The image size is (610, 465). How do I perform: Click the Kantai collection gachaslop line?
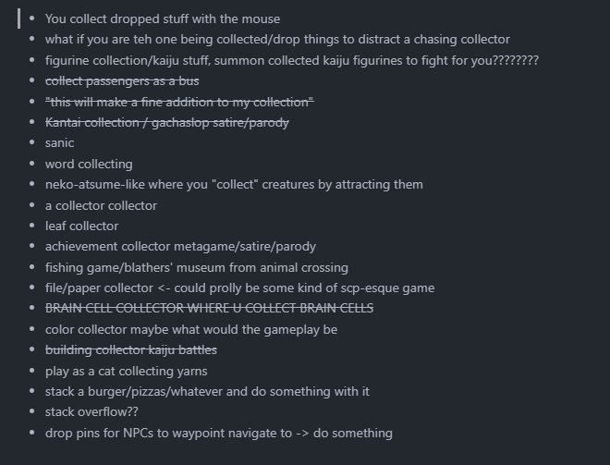[166, 122]
